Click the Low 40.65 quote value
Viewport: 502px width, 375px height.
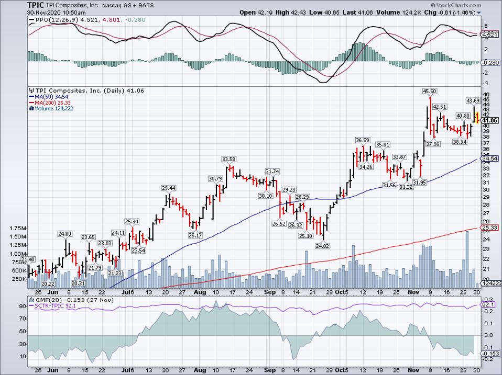[325, 13]
